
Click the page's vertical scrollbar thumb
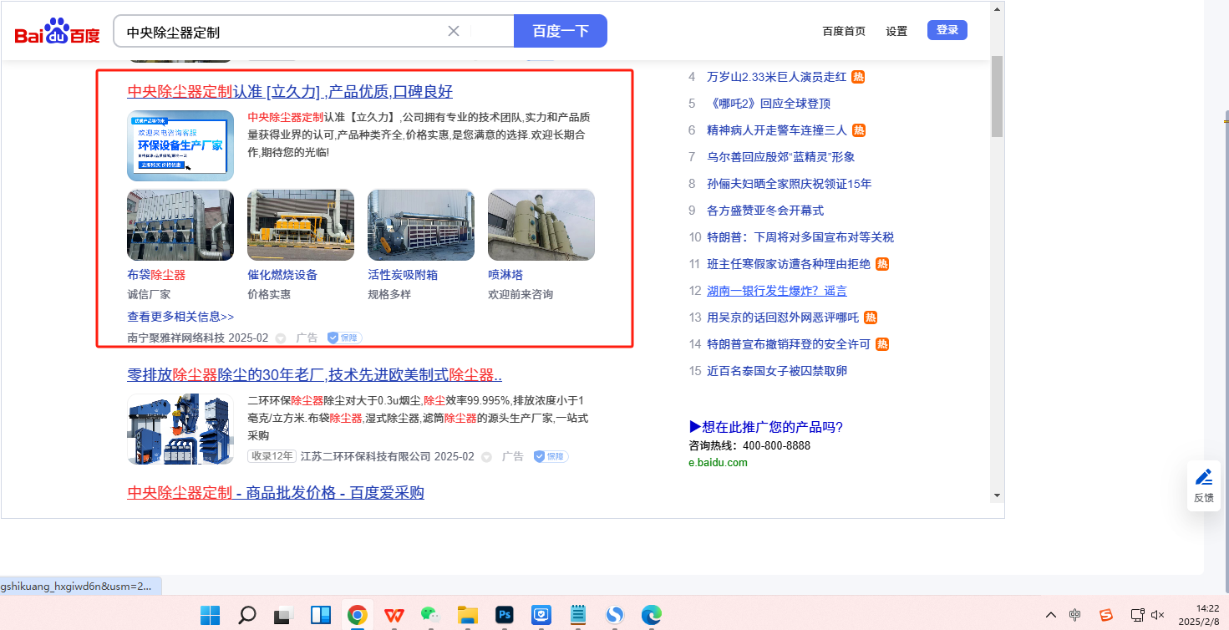[x=997, y=96]
